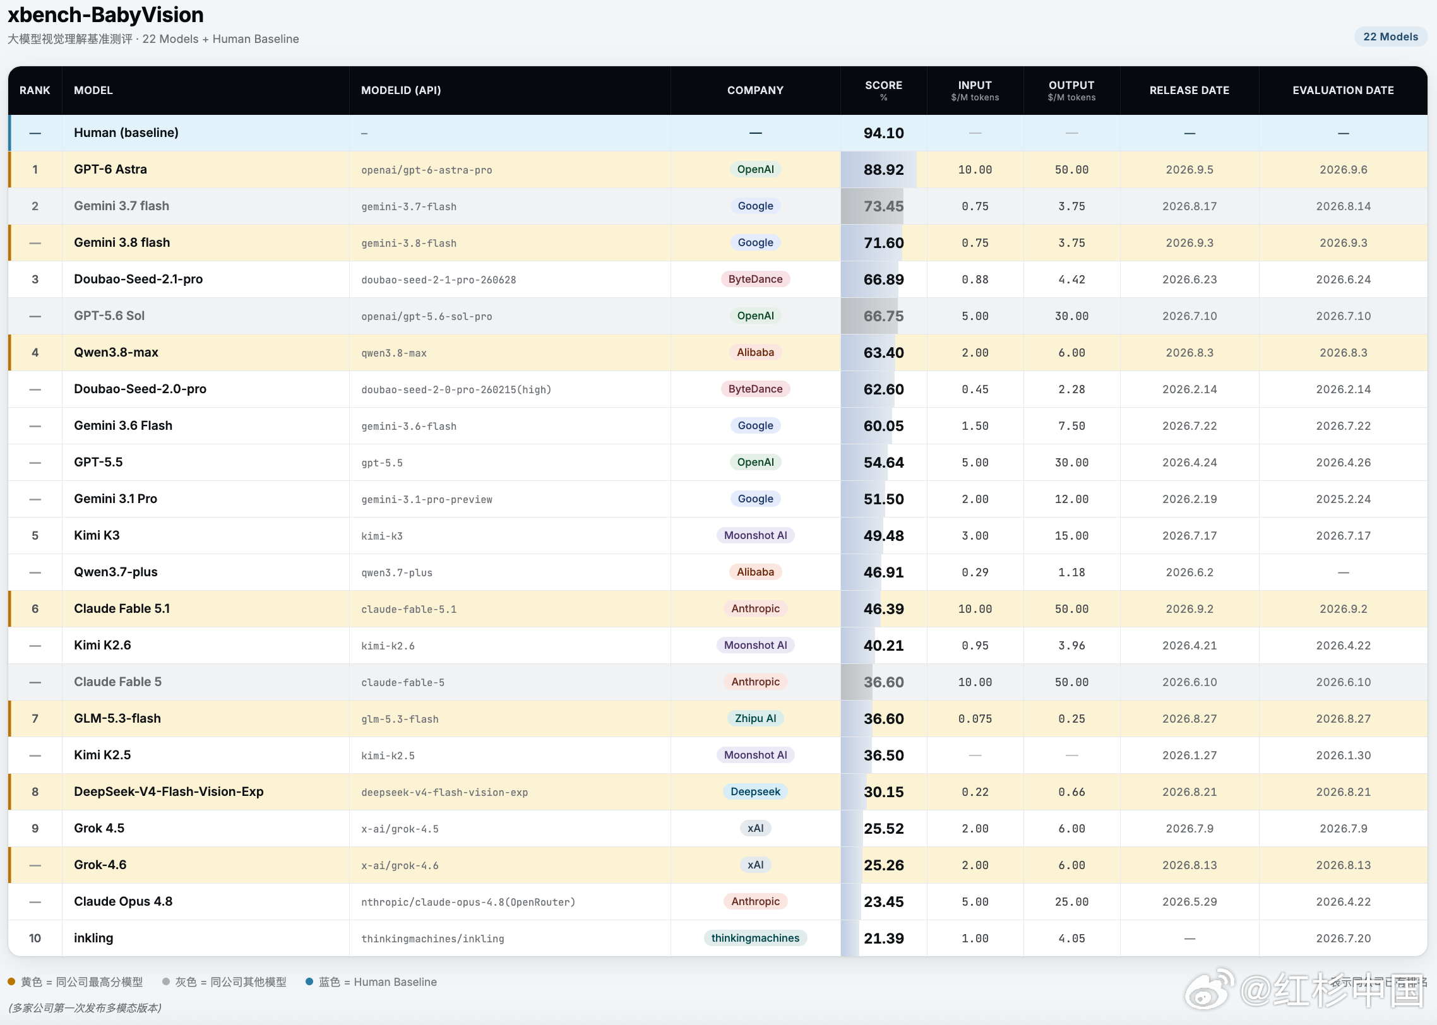
Task: Click the Google badge in Gemini 3.7 flash row
Action: [x=755, y=206]
